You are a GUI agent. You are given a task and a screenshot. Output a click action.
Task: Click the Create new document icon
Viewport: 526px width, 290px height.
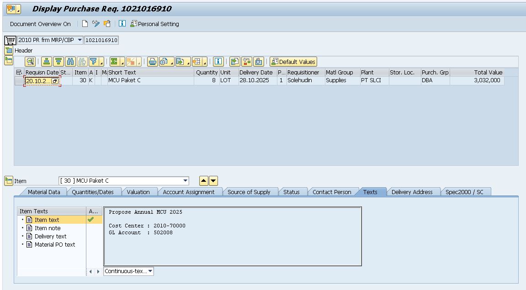[x=85, y=24]
